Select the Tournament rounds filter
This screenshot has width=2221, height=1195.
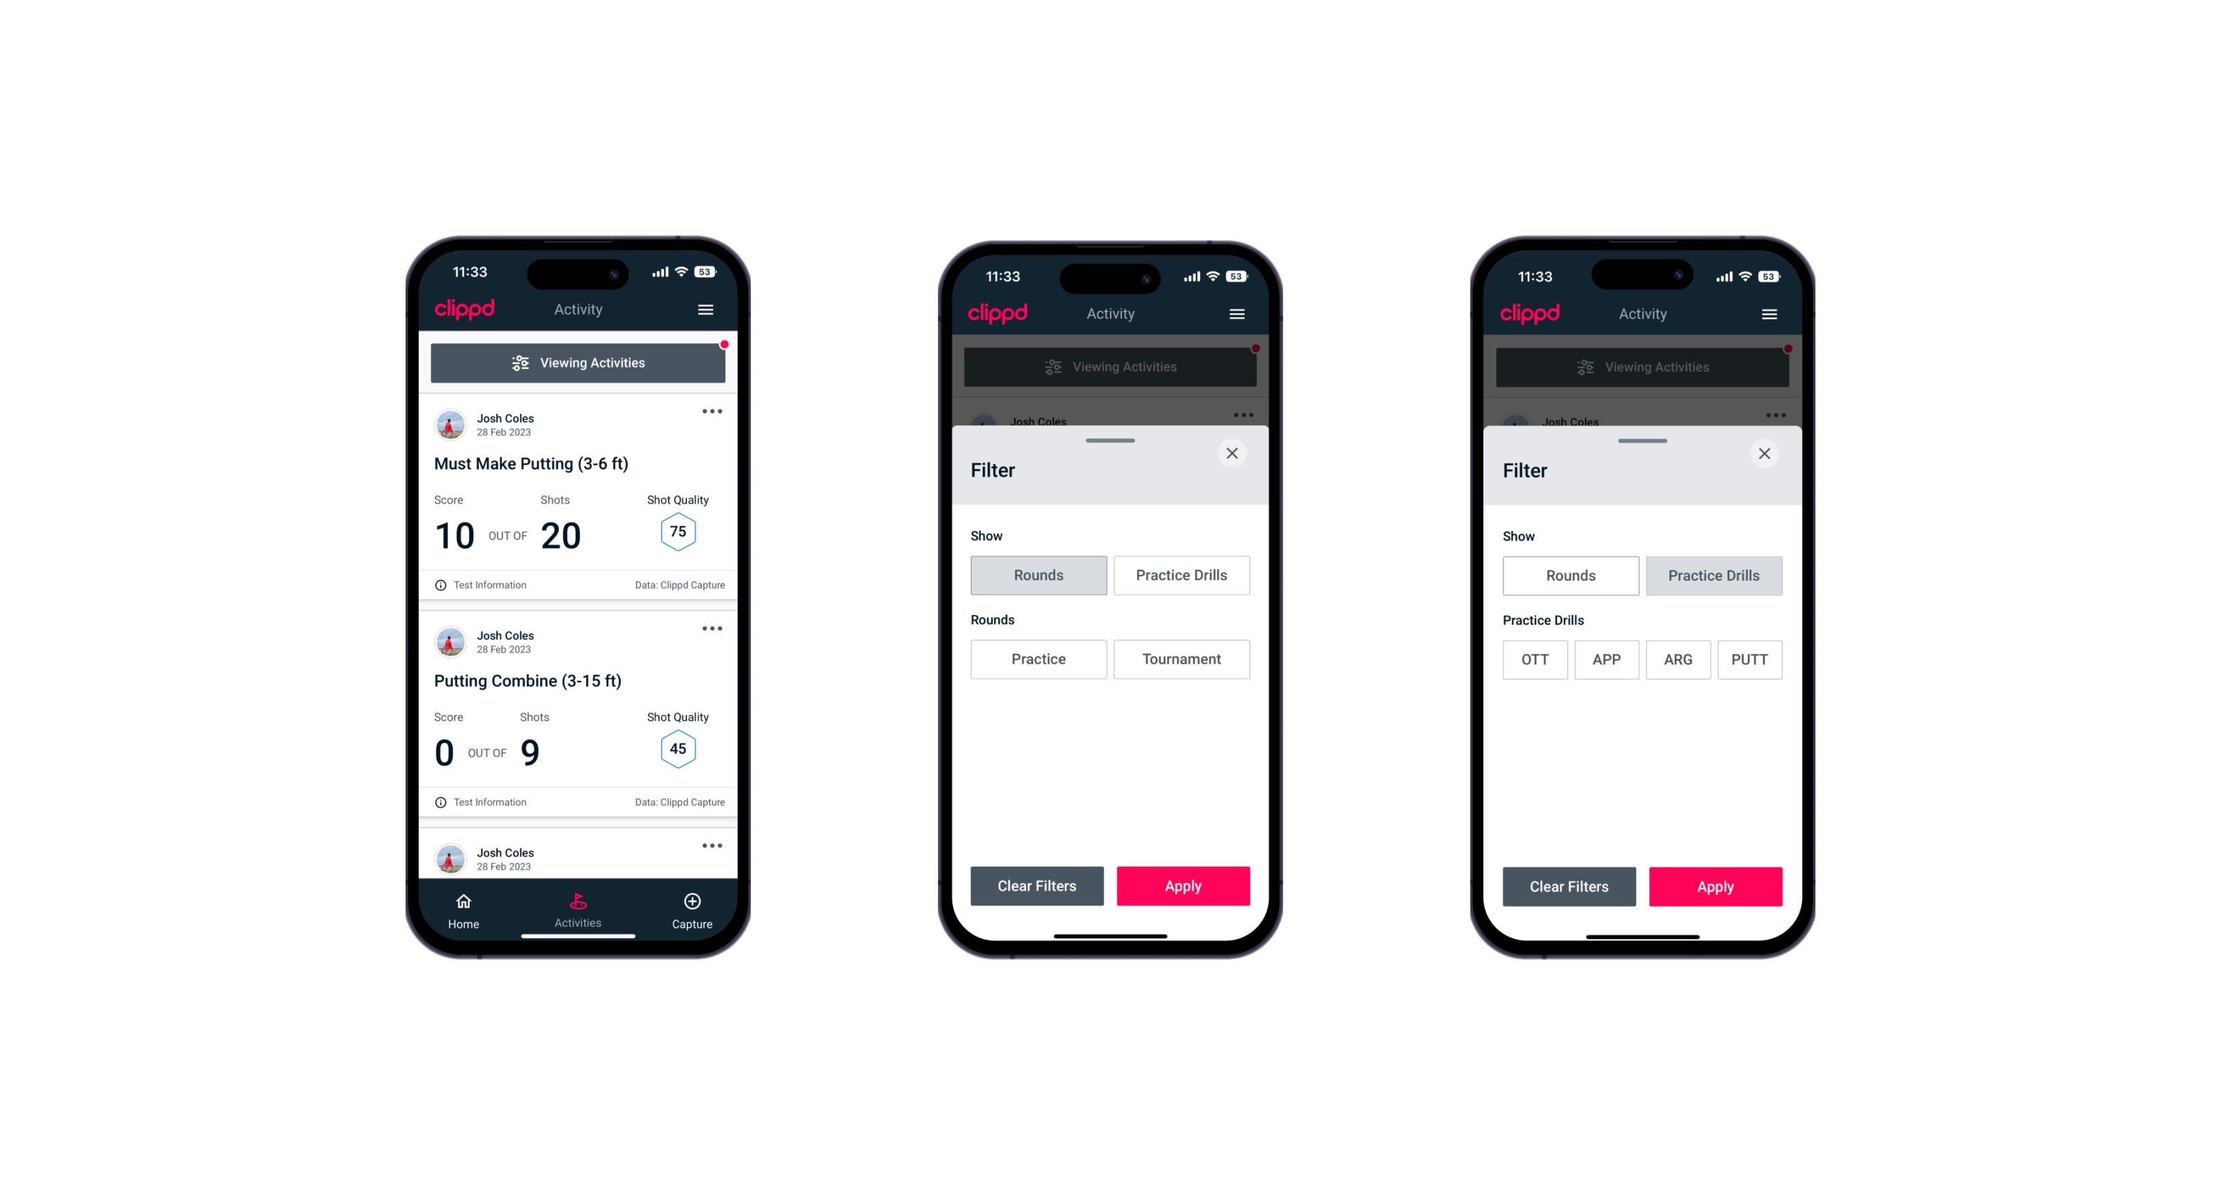pos(1179,659)
